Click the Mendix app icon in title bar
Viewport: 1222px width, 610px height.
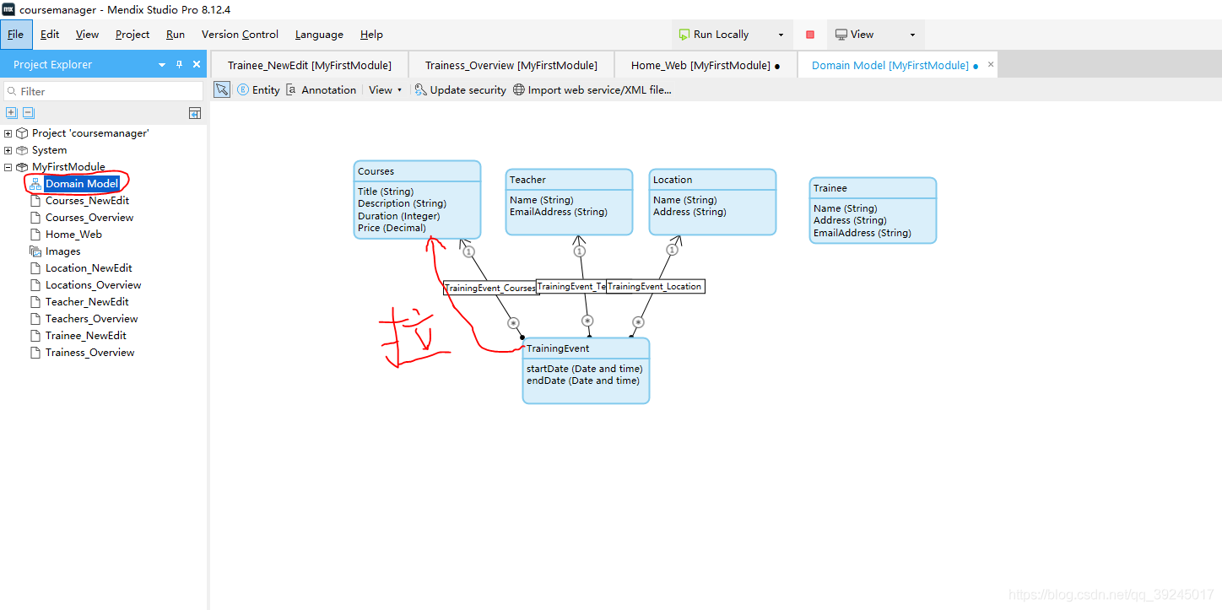(8, 9)
